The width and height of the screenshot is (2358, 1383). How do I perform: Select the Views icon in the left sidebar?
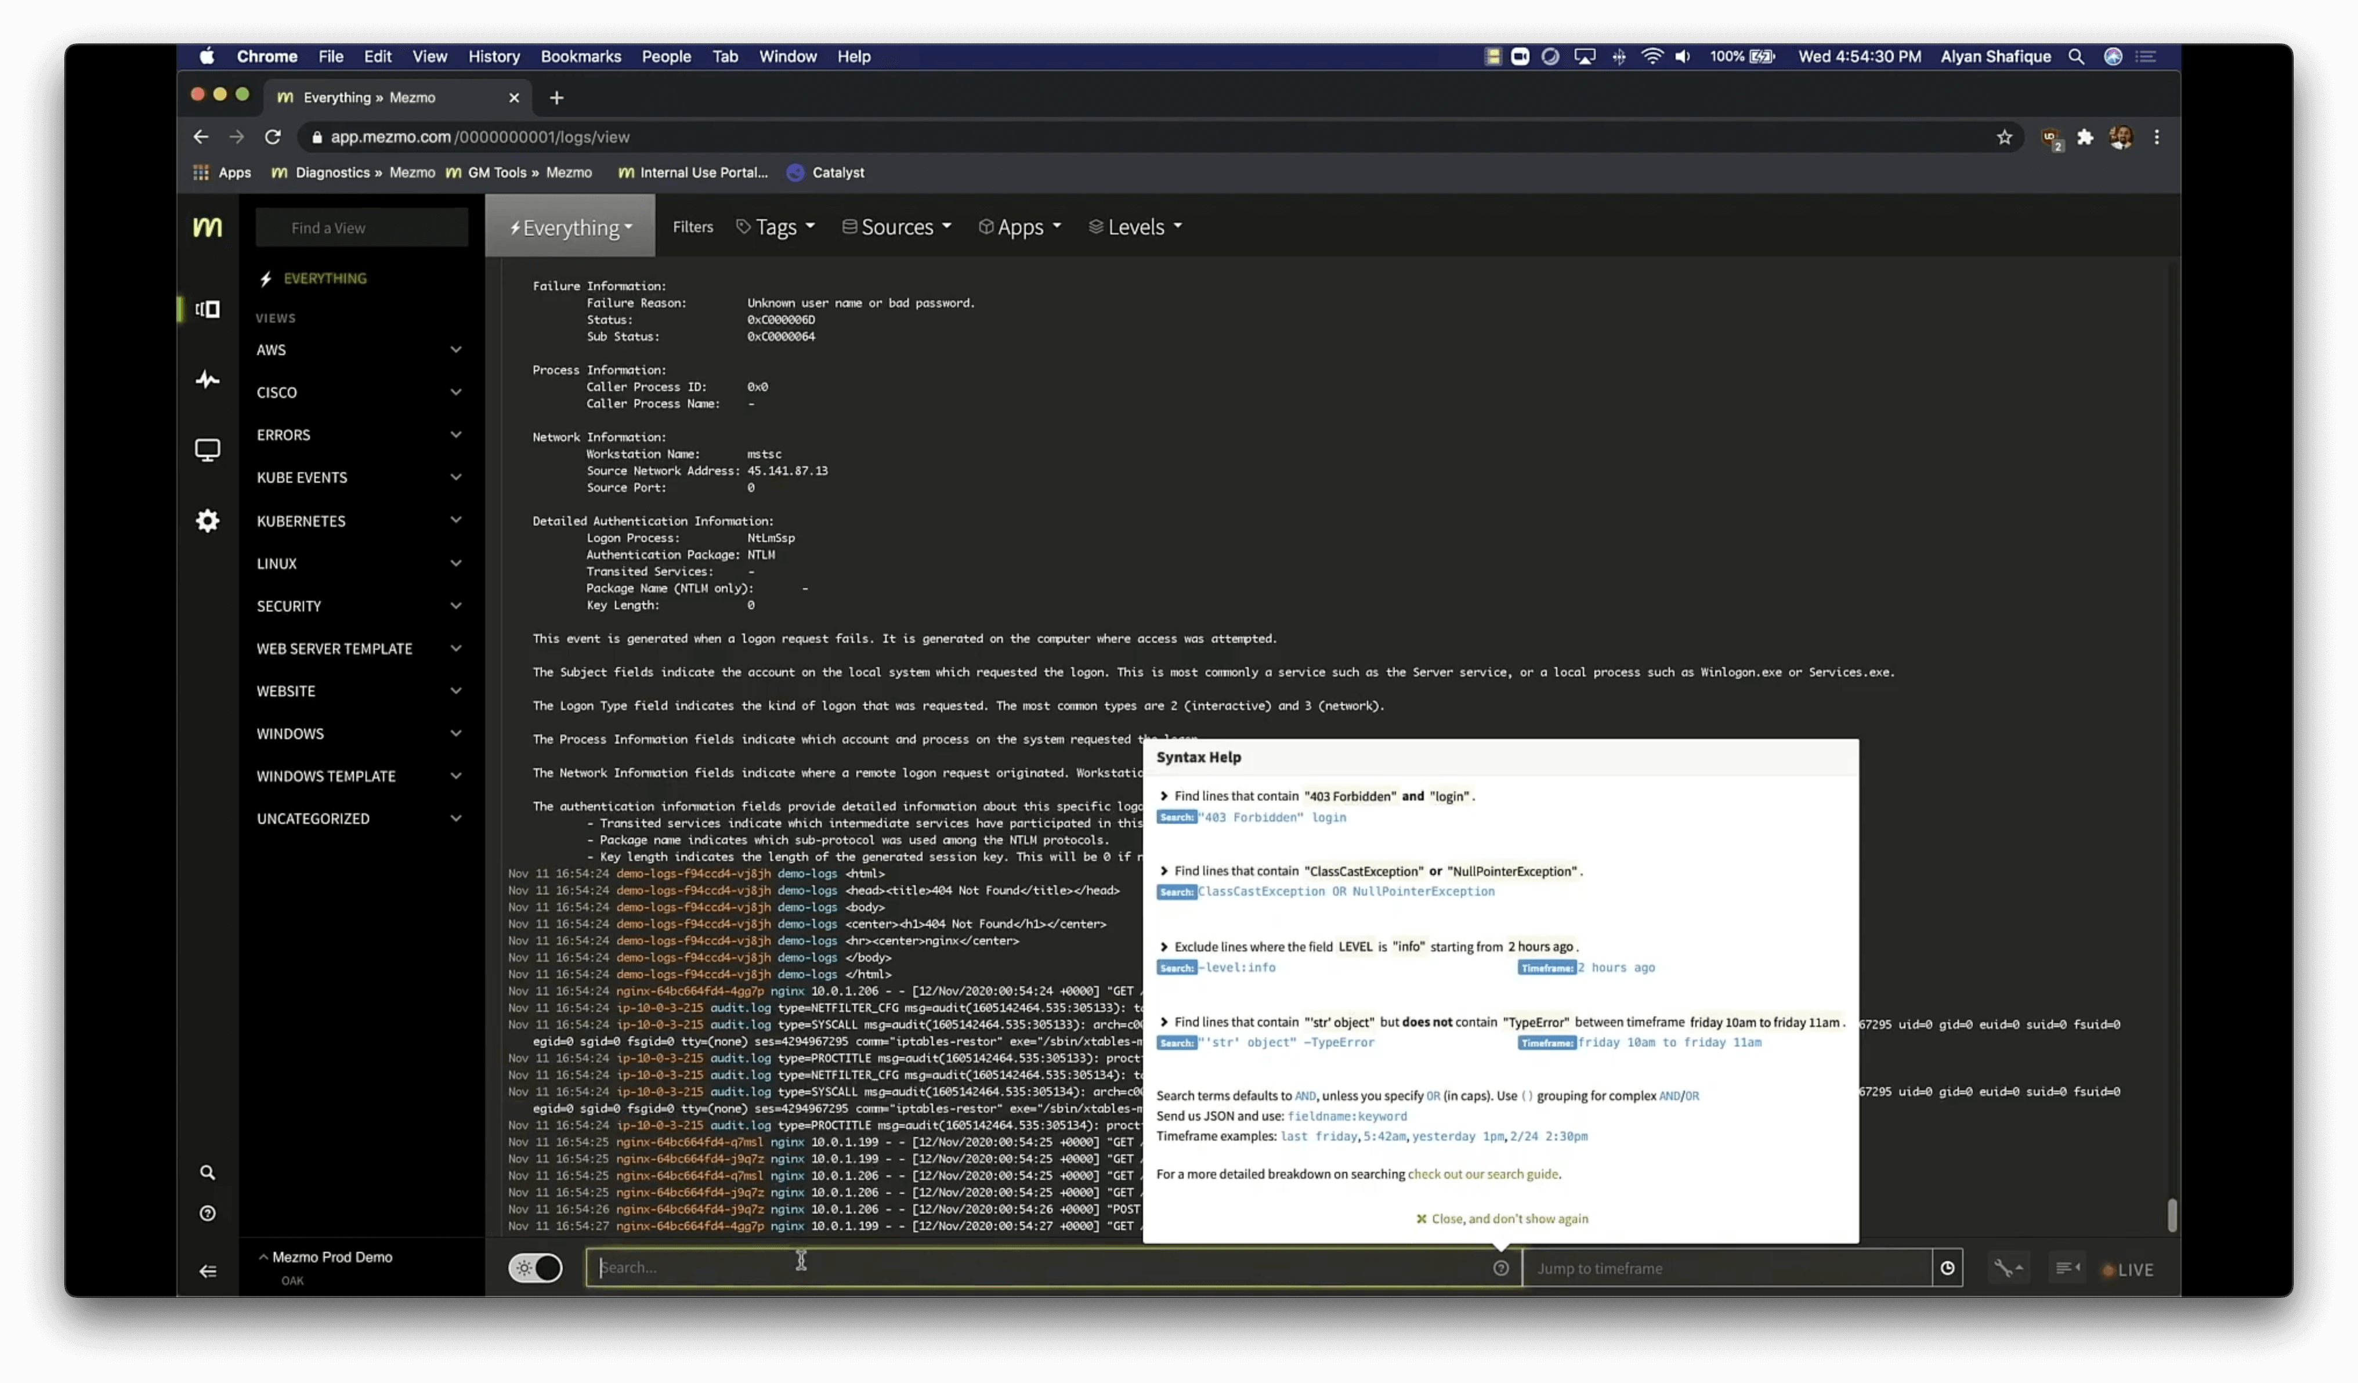coord(207,310)
